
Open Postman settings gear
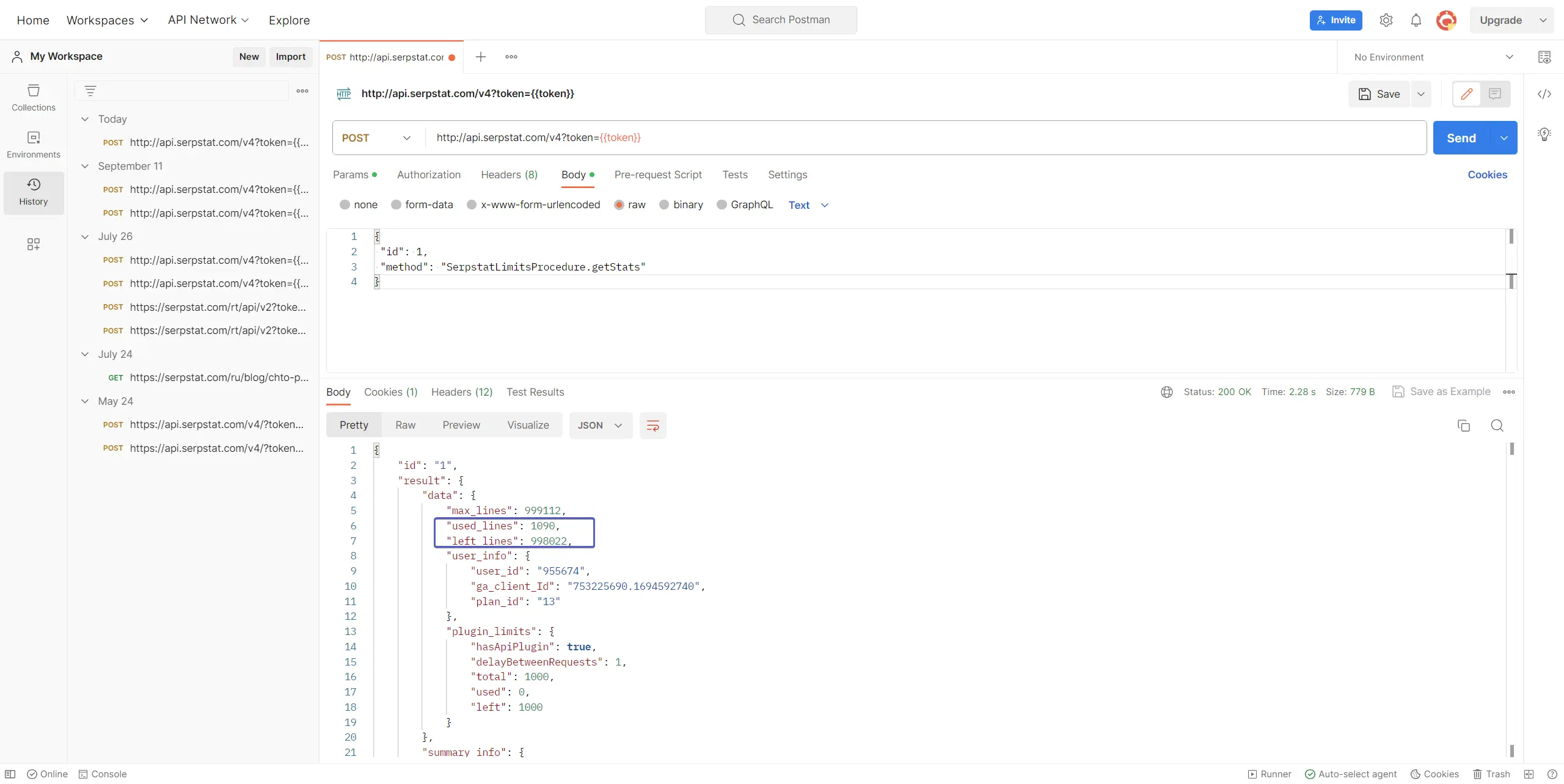click(1386, 20)
